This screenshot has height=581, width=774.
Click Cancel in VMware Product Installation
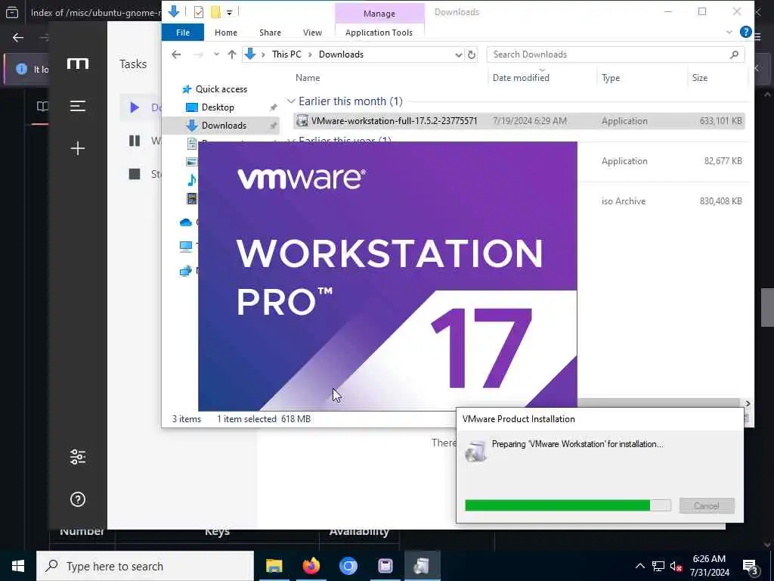pos(707,505)
